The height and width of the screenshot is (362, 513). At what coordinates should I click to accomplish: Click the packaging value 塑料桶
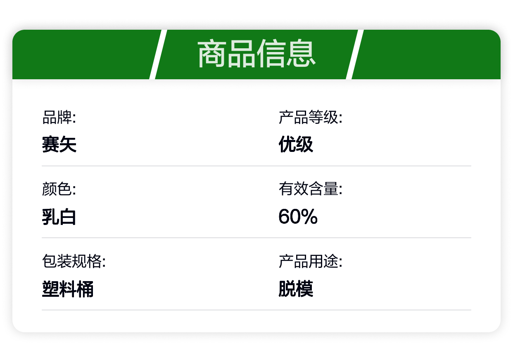(68, 289)
